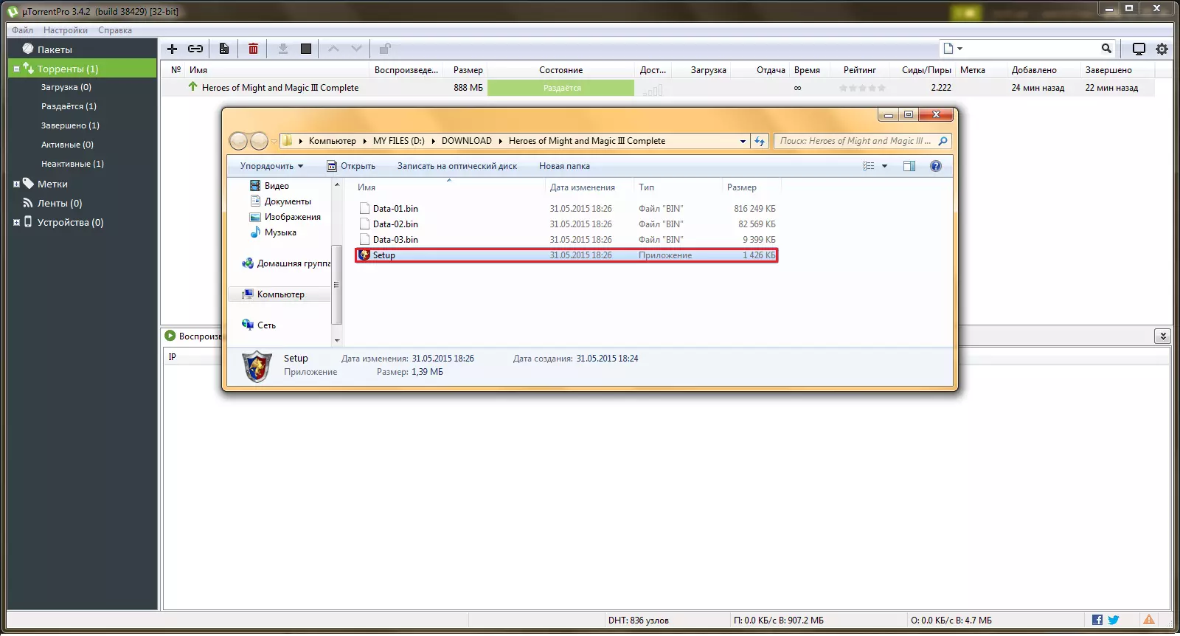Click the green play icon beside Воспроизведение
This screenshot has height=636, width=1180.
(170, 336)
